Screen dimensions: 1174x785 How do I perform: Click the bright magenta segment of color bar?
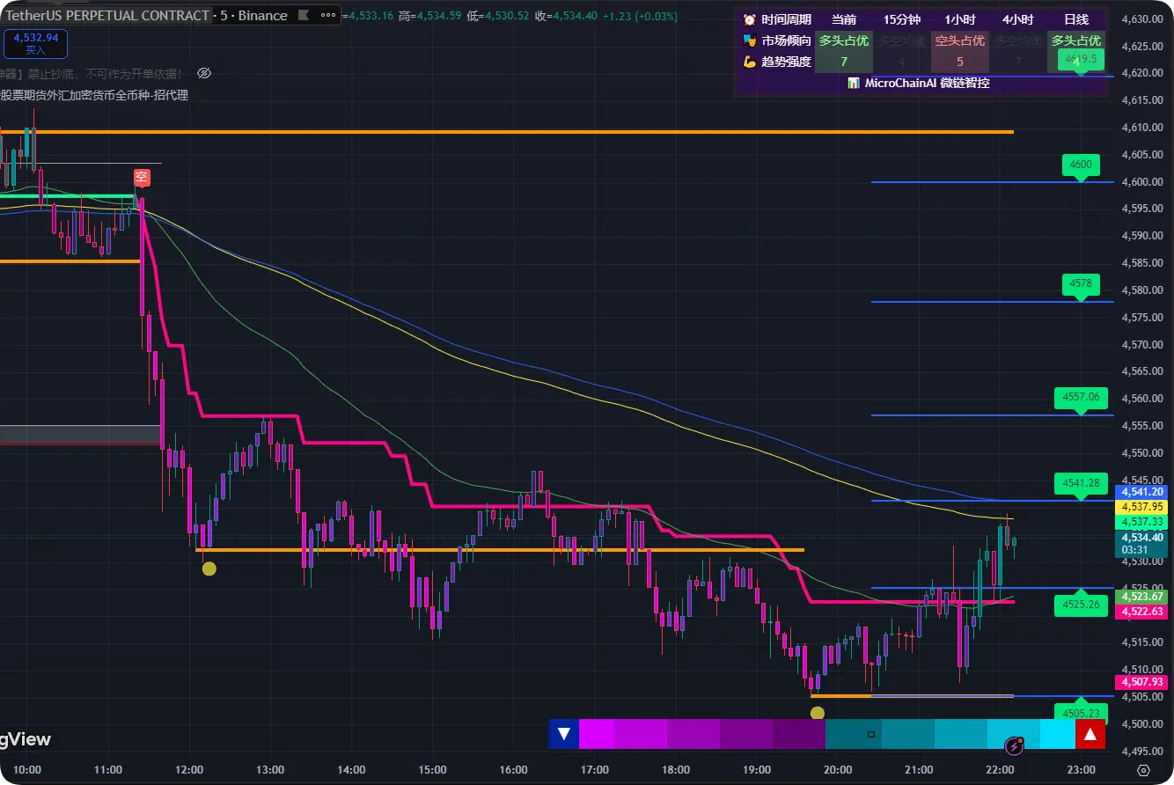596,733
